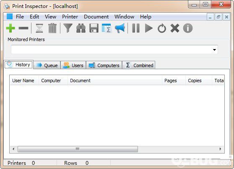
Task: Sort by User Name column header
Action: tap(24, 81)
